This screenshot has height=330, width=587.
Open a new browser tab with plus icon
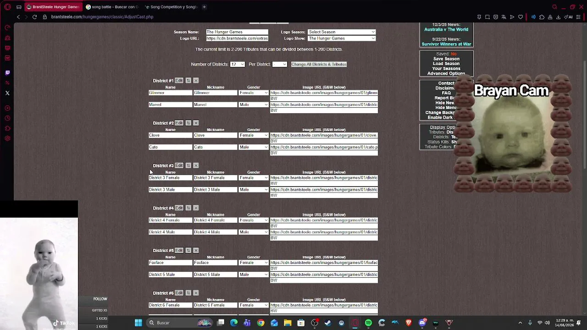[x=204, y=7]
